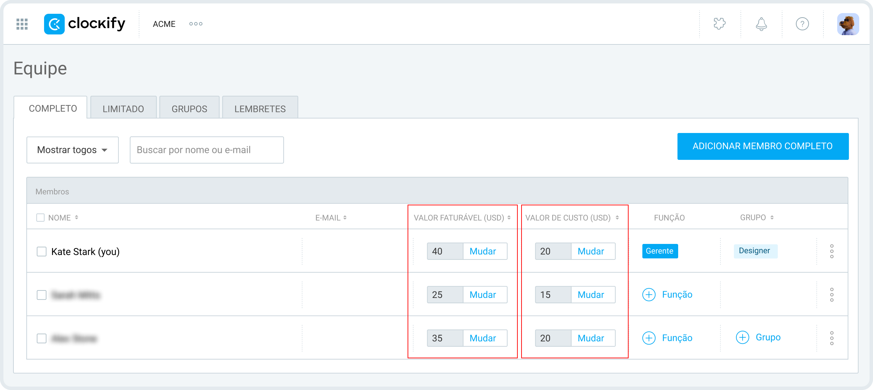
Task: Tick the select-all NOME header checkbox
Action: (41, 218)
